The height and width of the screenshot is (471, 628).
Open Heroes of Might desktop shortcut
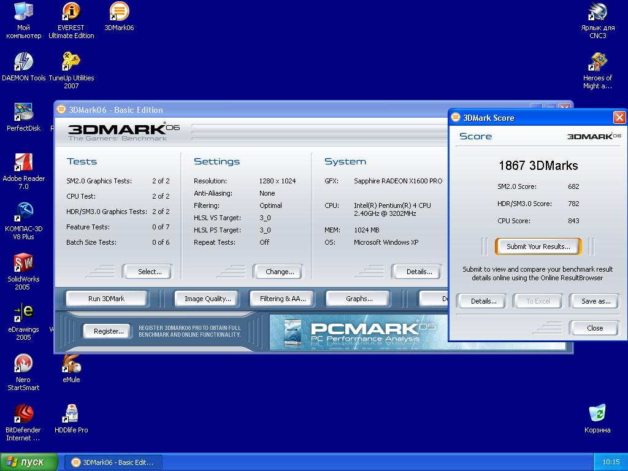tap(597, 62)
